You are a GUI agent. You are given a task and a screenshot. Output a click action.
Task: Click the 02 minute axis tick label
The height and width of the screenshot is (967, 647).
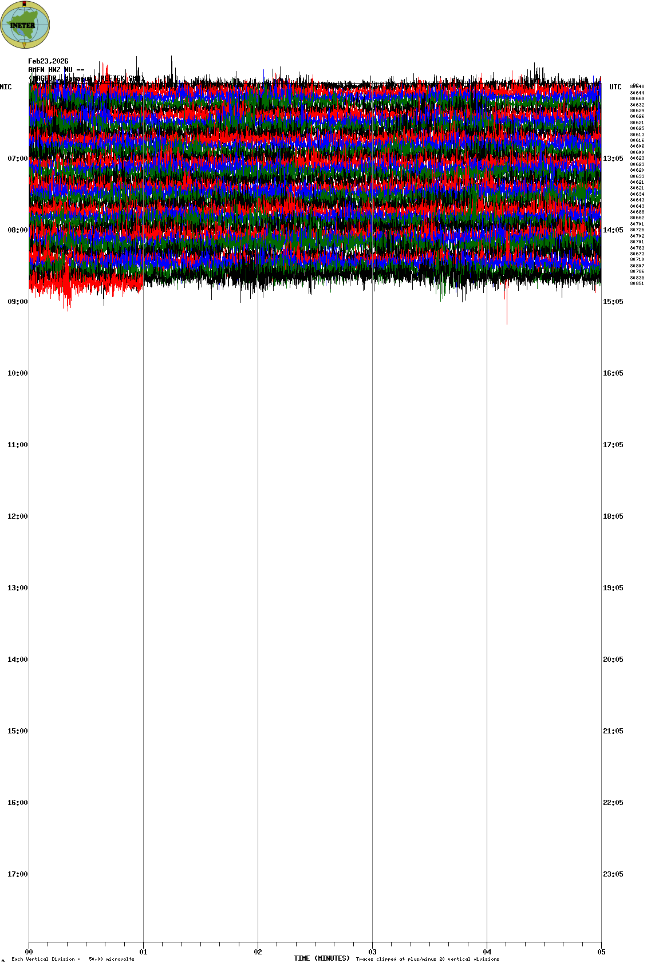[258, 952]
